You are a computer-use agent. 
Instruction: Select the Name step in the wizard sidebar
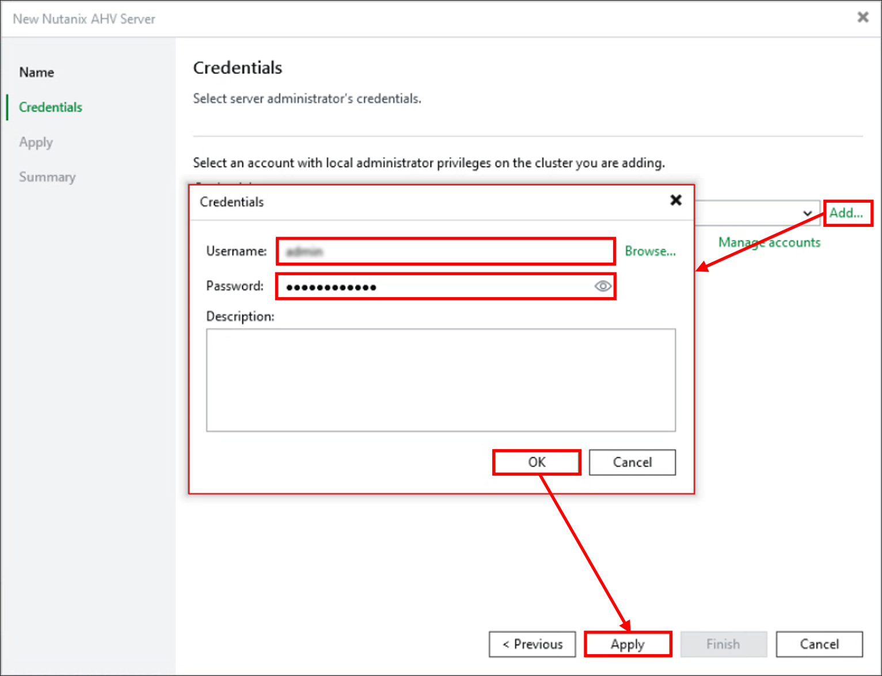point(36,72)
